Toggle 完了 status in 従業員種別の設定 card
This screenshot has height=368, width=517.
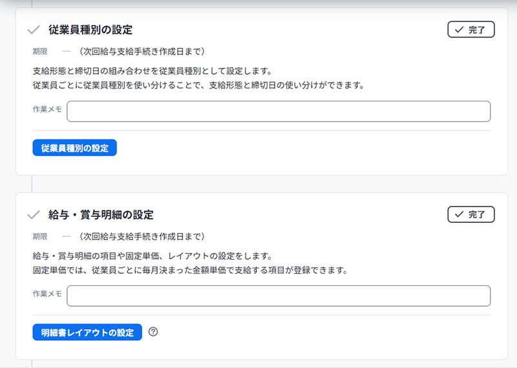(470, 30)
